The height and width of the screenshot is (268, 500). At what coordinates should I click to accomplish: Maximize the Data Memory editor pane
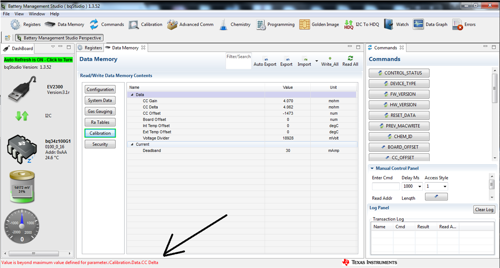[x=358, y=48]
